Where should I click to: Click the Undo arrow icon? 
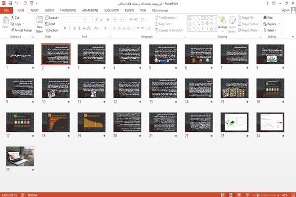[x=17, y=3]
